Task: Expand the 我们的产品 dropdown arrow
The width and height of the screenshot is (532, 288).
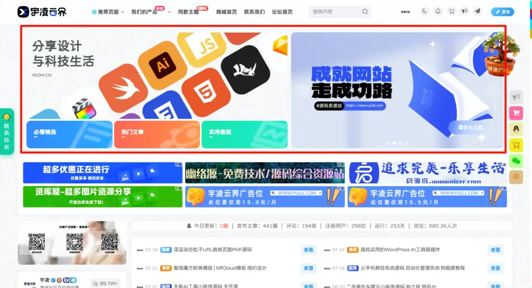Action: click(x=169, y=12)
